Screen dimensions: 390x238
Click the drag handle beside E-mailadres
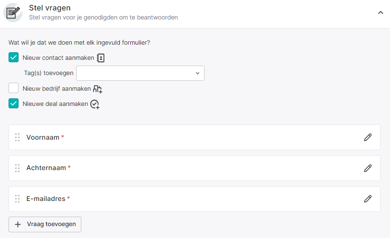[x=17, y=199]
